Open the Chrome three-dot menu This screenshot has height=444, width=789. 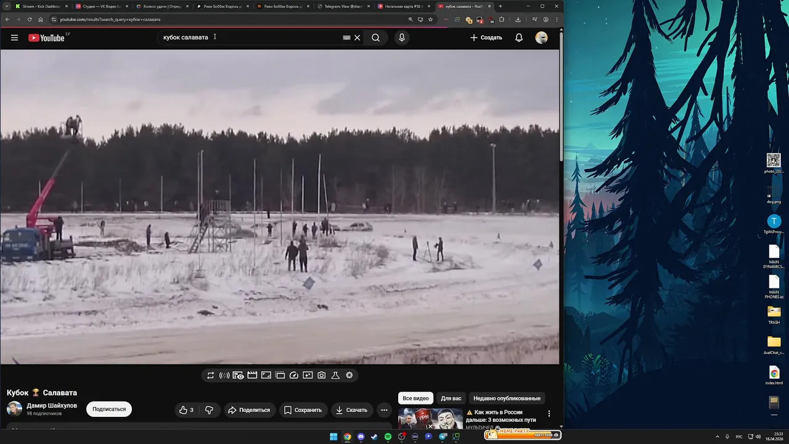click(x=557, y=19)
